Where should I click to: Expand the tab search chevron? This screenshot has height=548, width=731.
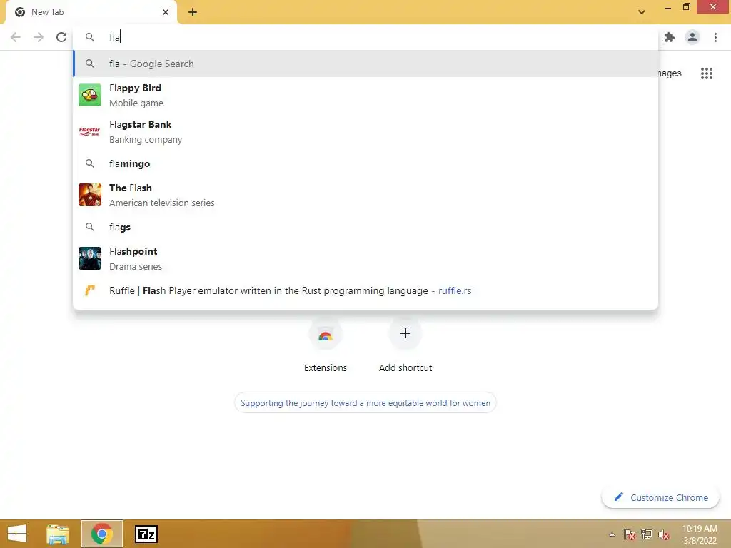(x=642, y=12)
